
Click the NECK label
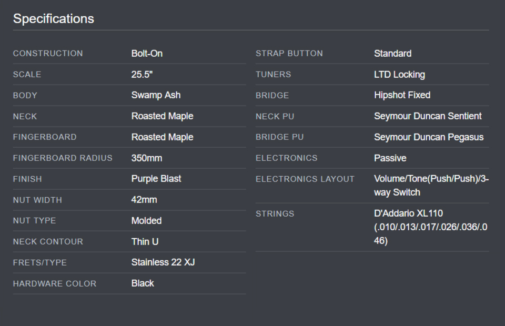[x=25, y=117]
